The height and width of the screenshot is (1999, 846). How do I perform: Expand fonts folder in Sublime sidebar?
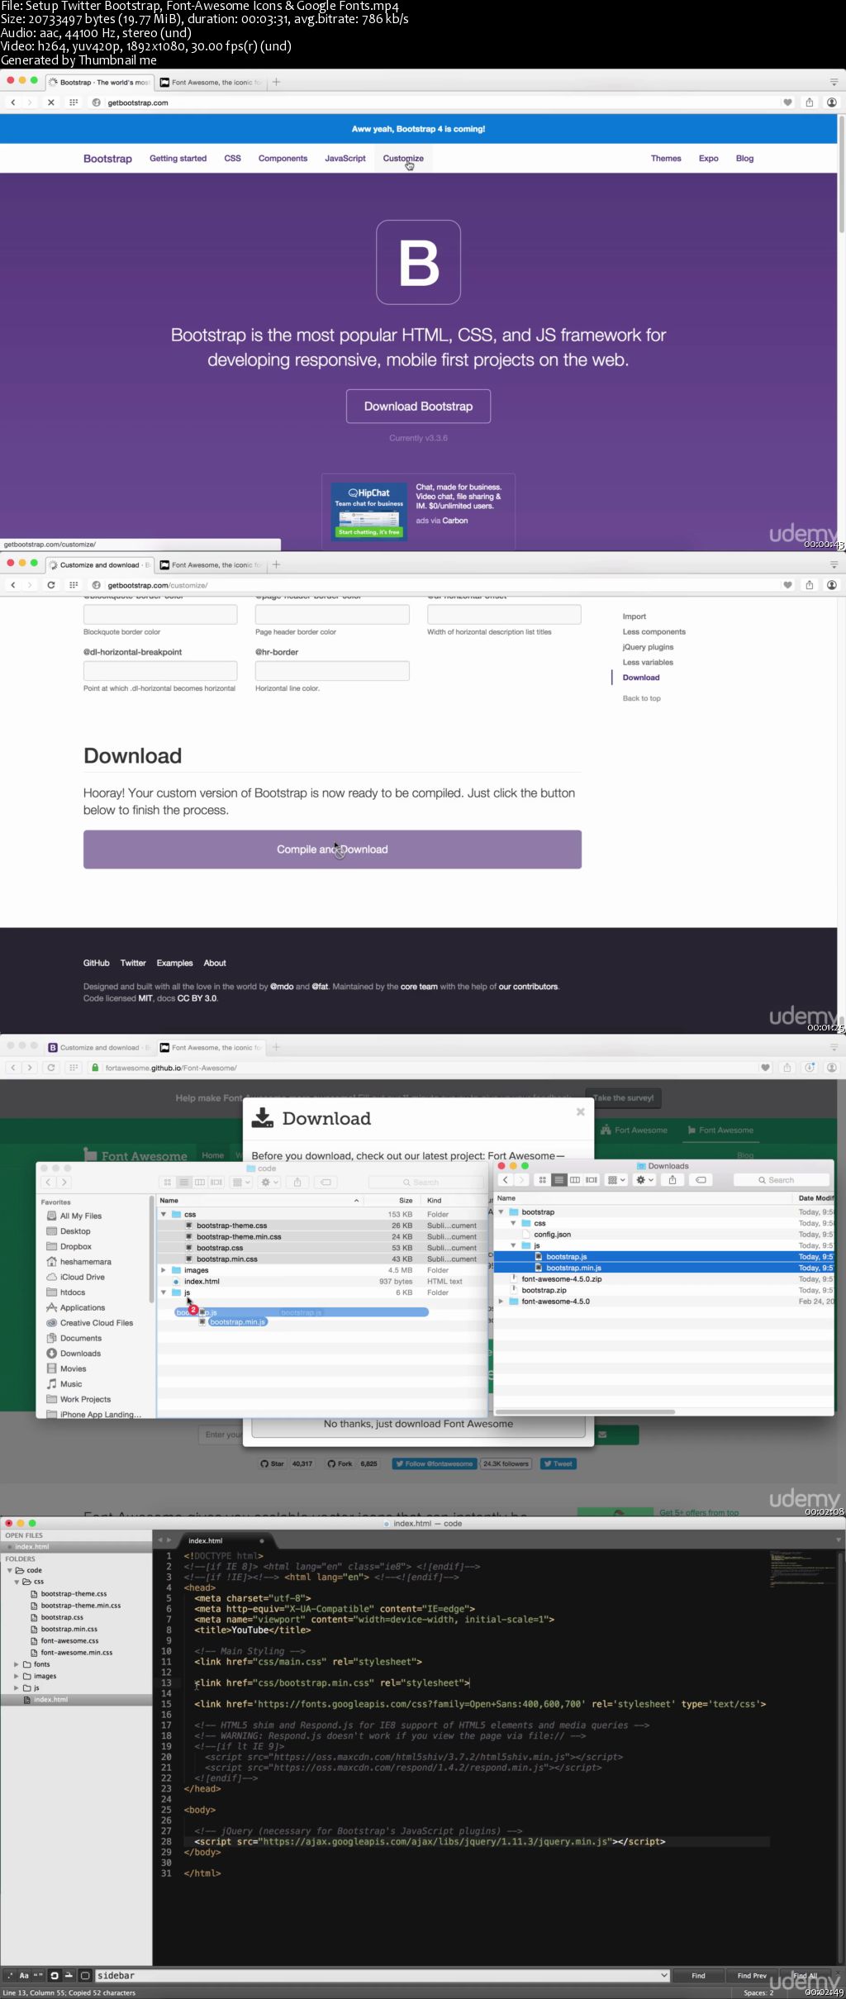(17, 1664)
